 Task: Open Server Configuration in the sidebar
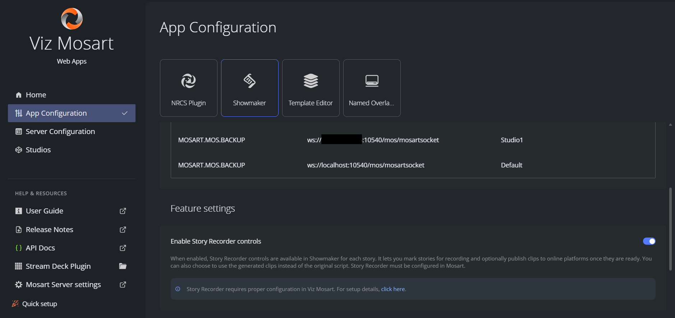pos(72,132)
